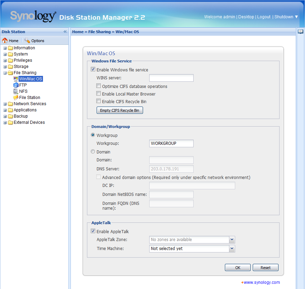Select Win/Mac OS in sidebar tree
305x289 pixels.
pyautogui.click(x=31, y=79)
